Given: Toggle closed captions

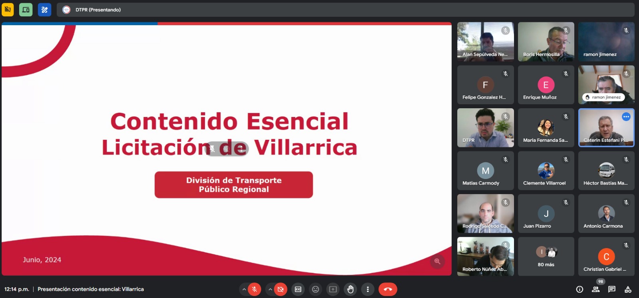Looking at the screenshot, I should (298, 289).
